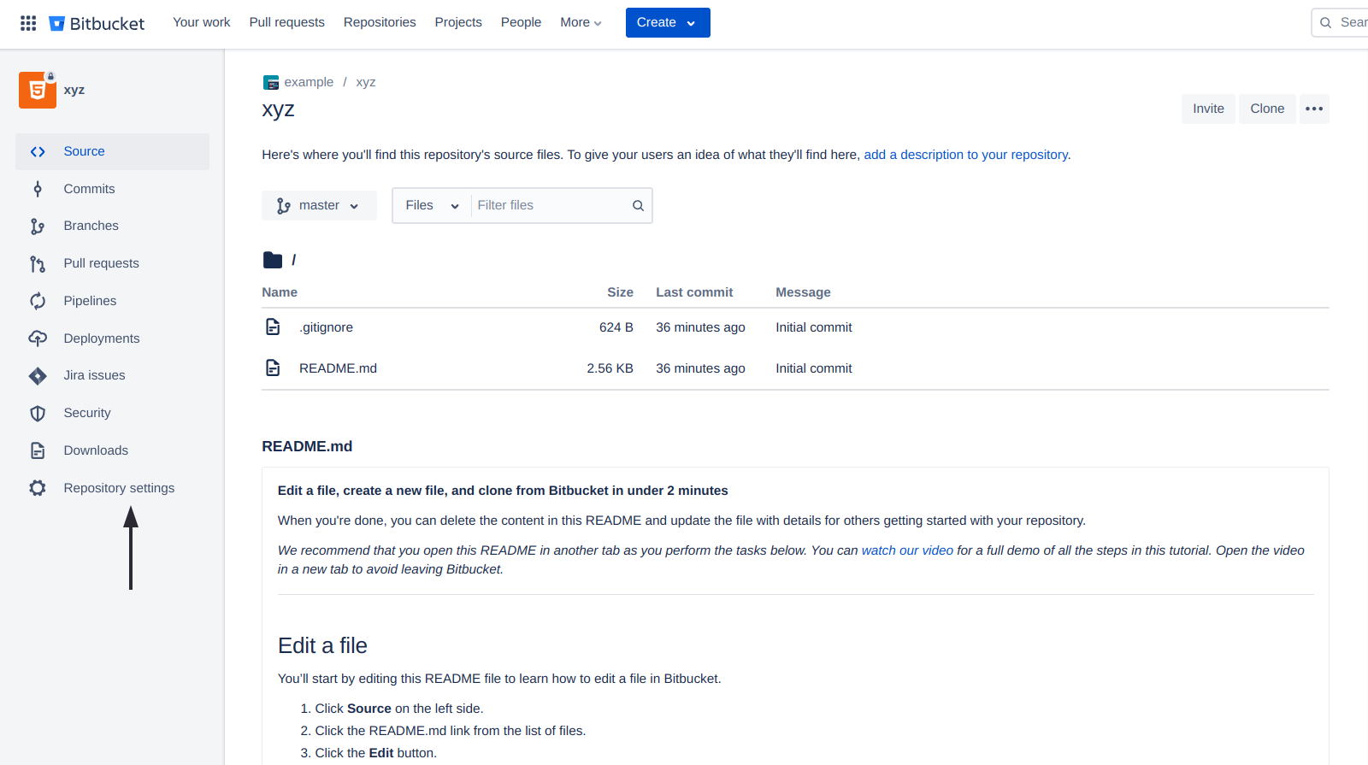
Task: Click the Jira issues diamond icon
Action: 38,375
